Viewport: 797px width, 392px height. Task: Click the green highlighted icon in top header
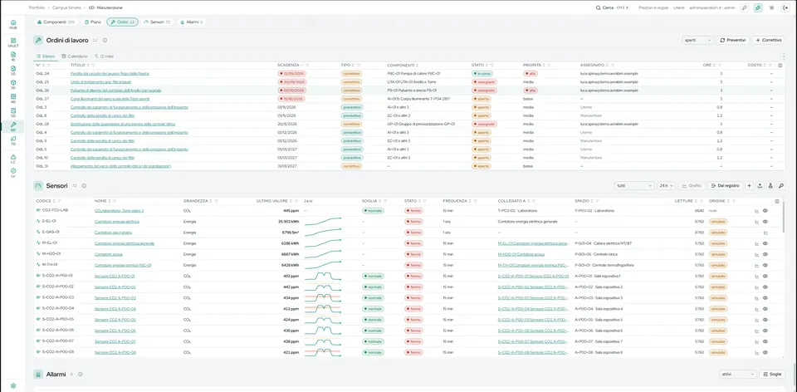coord(758,7)
